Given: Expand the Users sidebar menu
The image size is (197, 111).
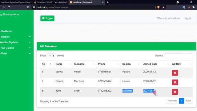Looking at the screenshot, I should tap(15, 53).
